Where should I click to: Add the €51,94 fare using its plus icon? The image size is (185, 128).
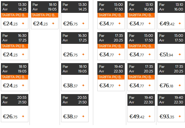click(180, 54)
